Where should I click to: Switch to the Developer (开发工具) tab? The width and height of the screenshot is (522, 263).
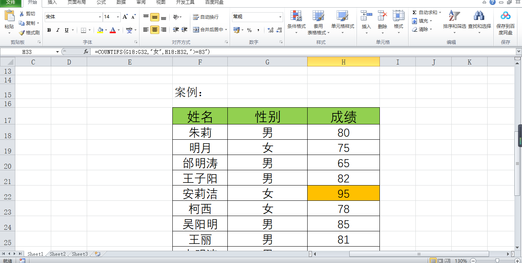click(185, 2)
